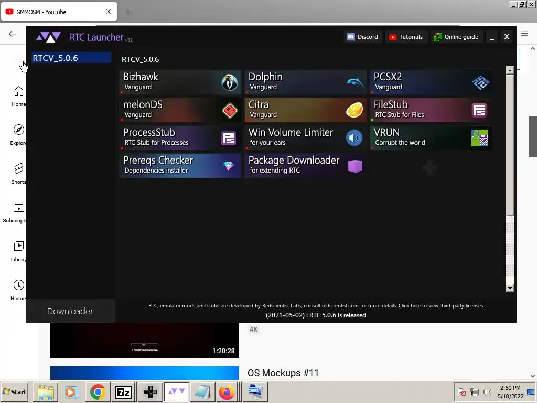Open the notepad taskbar icon
The width and height of the screenshot is (537, 403).
point(202,392)
